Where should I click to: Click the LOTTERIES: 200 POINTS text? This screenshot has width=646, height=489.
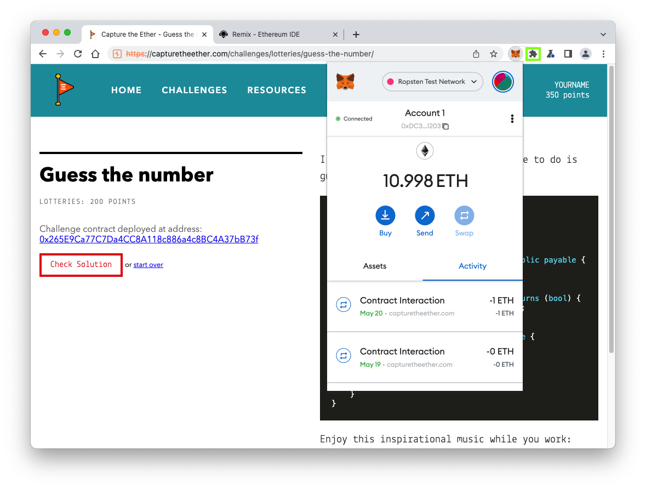coord(87,202)
